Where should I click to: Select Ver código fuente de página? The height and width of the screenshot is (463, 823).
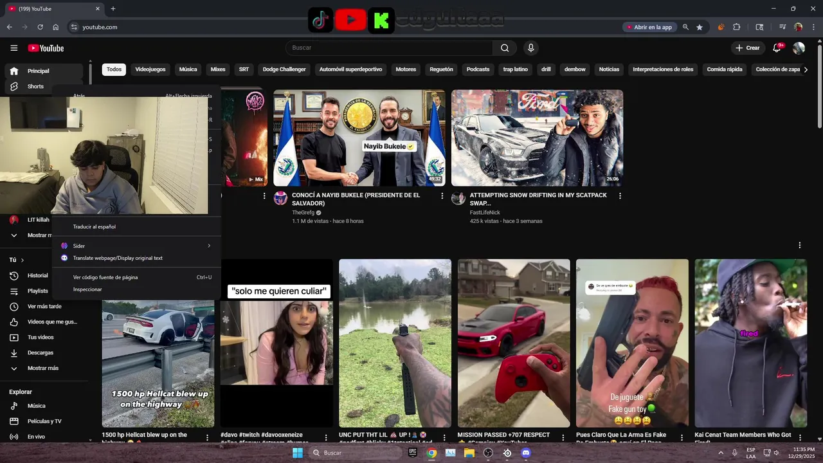tap(136, 277)
